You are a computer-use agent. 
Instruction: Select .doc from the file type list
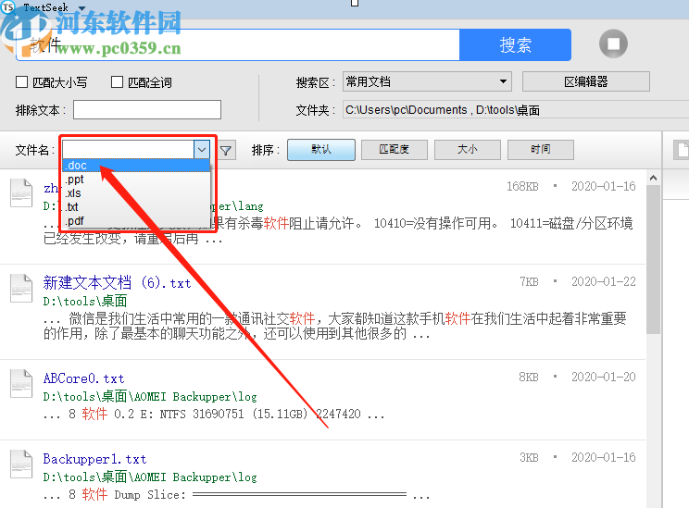pyautogui.click(x=137, y=166)
